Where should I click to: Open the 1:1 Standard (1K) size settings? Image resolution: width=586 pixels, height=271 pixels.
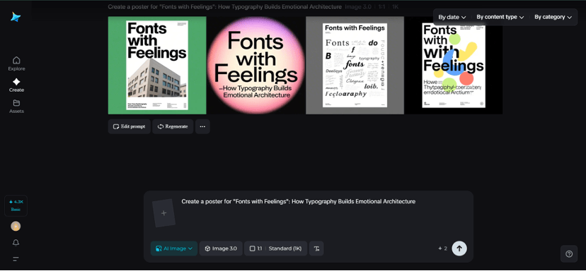276,248
